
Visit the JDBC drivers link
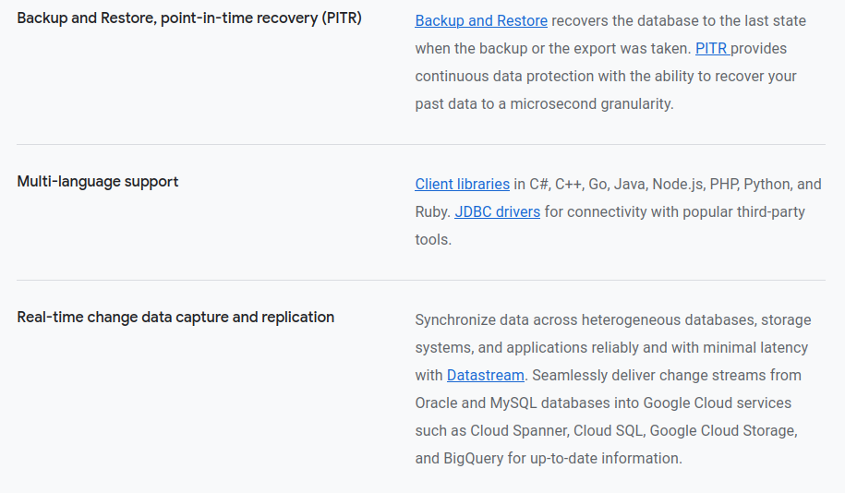497,211
